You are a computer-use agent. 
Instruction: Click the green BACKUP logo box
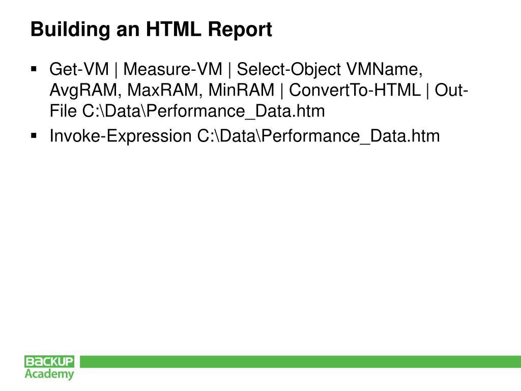coord(49,361)
